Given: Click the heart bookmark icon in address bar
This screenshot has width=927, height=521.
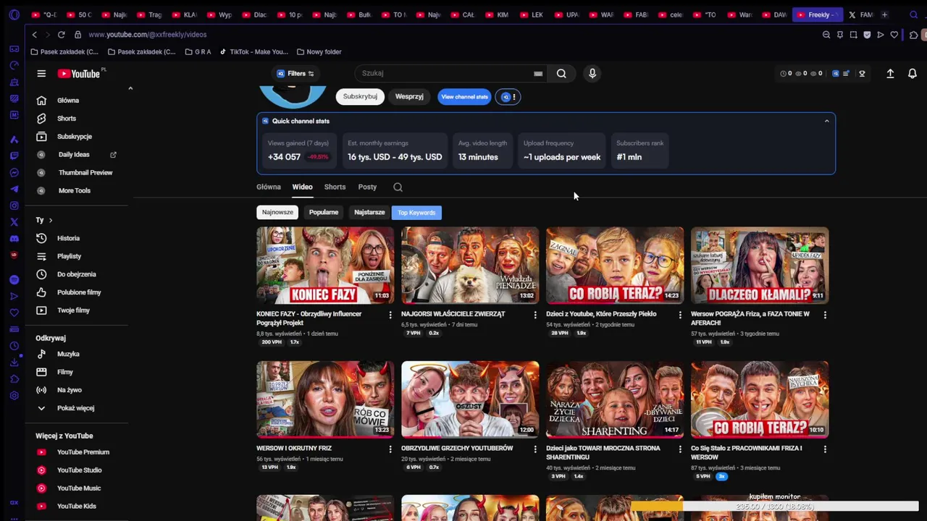Looking at the screenshot, I should tap(894, 34).
